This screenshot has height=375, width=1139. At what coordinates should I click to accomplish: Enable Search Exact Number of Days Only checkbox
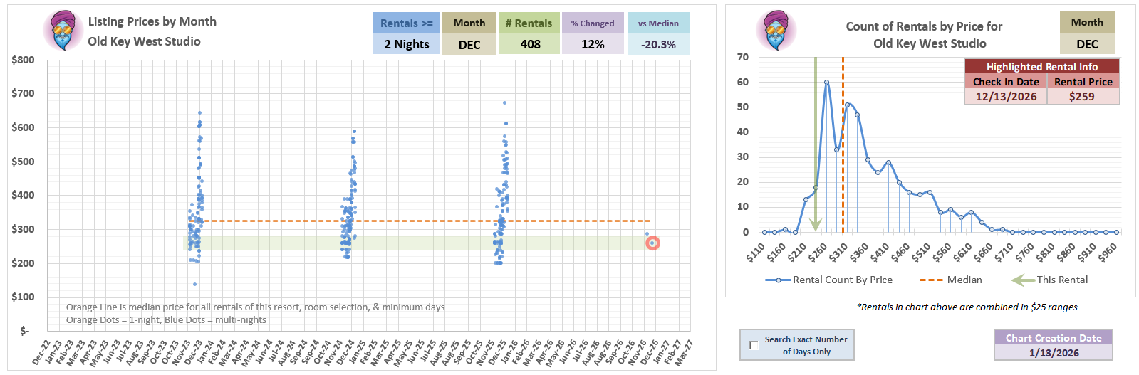[754, 345]
